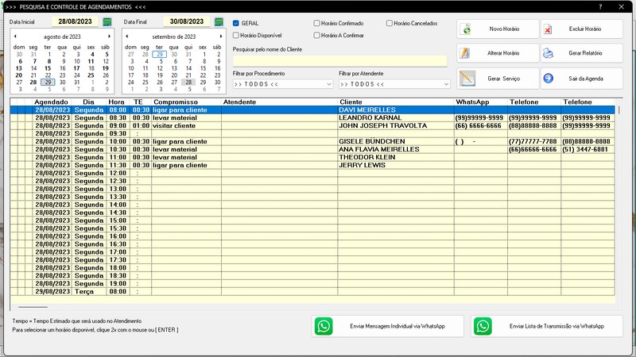Image resolution: width=636 pixels, height=357 pixels.
Task: Select the DAVI MEIRELLES row
Action: click(x=312, y=109)
